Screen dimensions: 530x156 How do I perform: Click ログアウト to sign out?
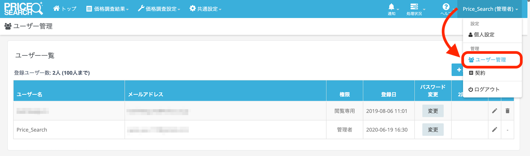pos(486,89)
